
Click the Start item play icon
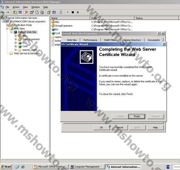(68, 12)
